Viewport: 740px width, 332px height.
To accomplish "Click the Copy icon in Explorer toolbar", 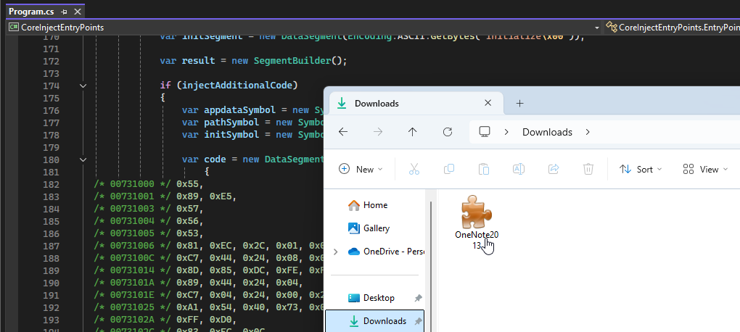I will point(449,169).
